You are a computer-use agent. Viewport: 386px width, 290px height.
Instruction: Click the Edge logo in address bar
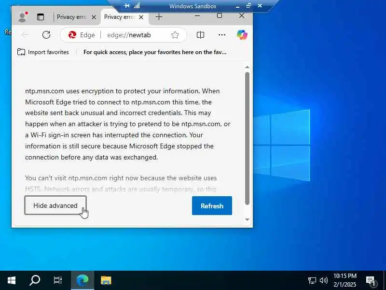pos(72,35)
